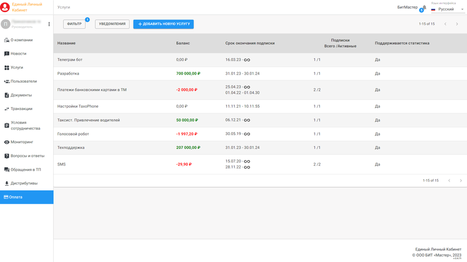Click the Транзакции arrows icon

[x=7, y=109]
